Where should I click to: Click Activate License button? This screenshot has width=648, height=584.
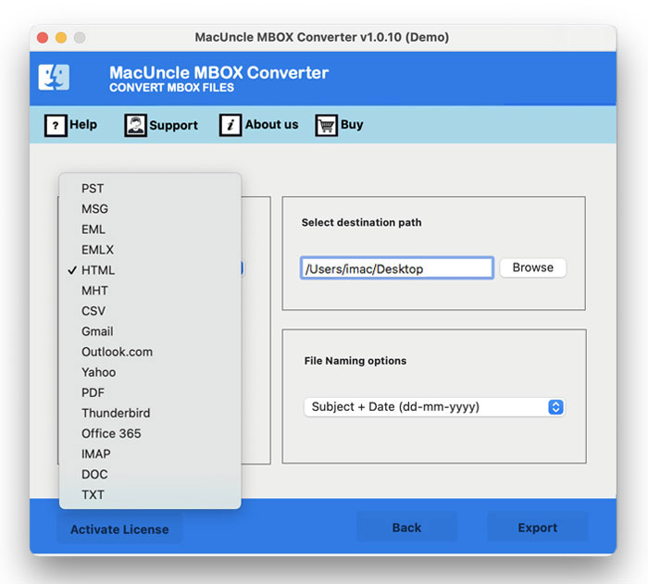119,529
